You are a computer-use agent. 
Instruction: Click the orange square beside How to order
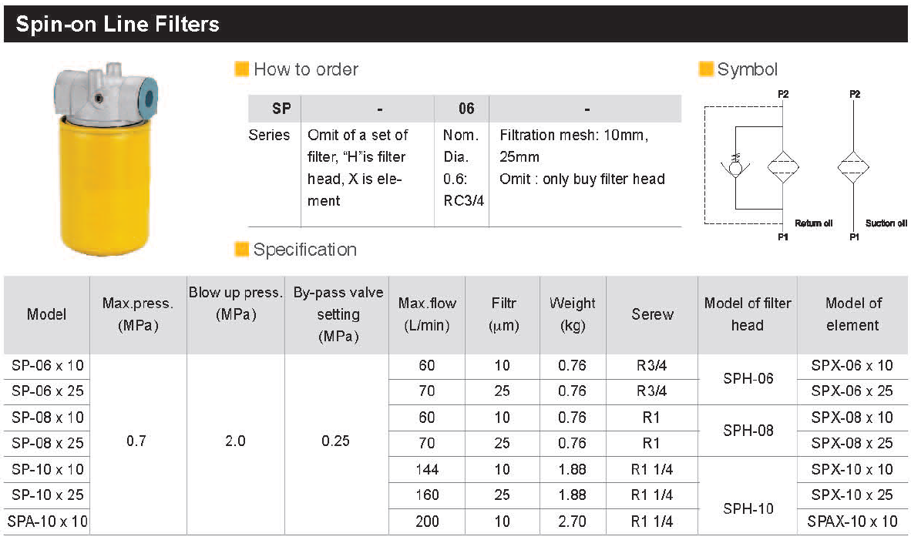(x=242, y=69)
